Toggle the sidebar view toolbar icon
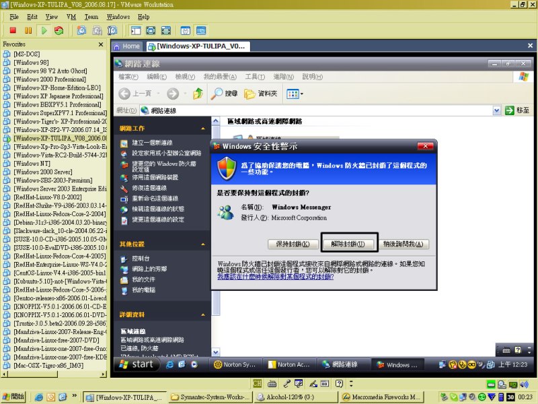This screenshot has width=538, height=404. [136, 30]
